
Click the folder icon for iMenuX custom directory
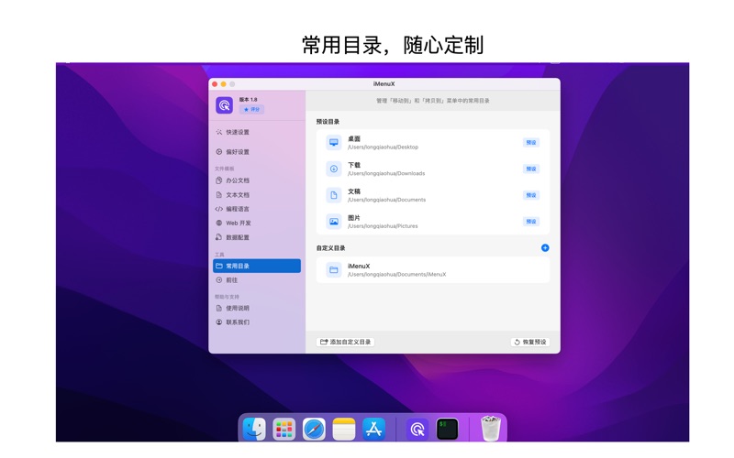pyautogui.click(x=334, y=269)
